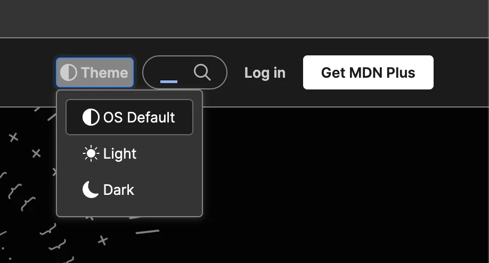Screen dimensions: 489x263
Task: Click the gray bar above the header
Action: tap(244, 19)
